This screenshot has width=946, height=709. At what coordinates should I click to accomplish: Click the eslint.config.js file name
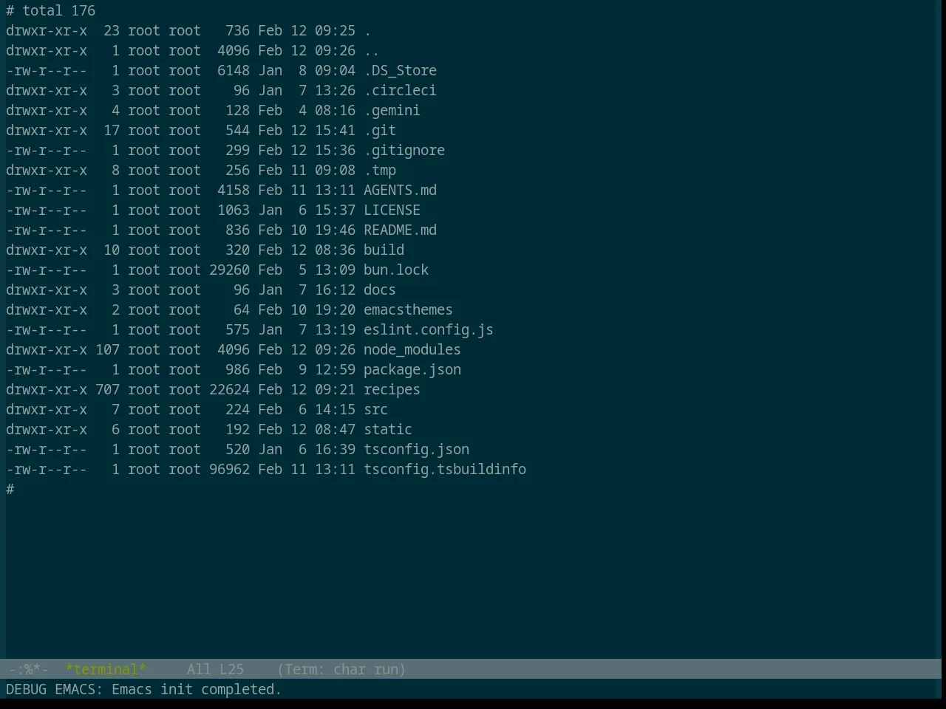(x=429, y=330)
